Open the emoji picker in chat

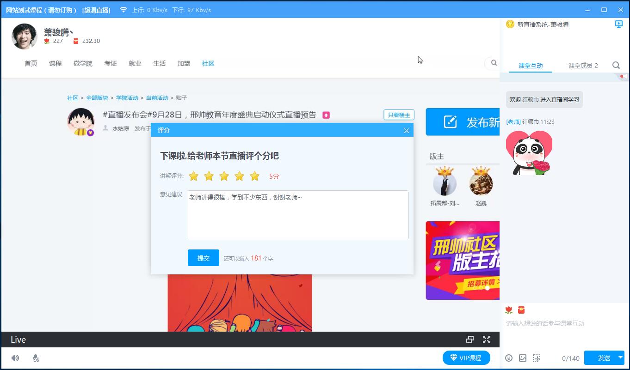(x=509, y=358)
